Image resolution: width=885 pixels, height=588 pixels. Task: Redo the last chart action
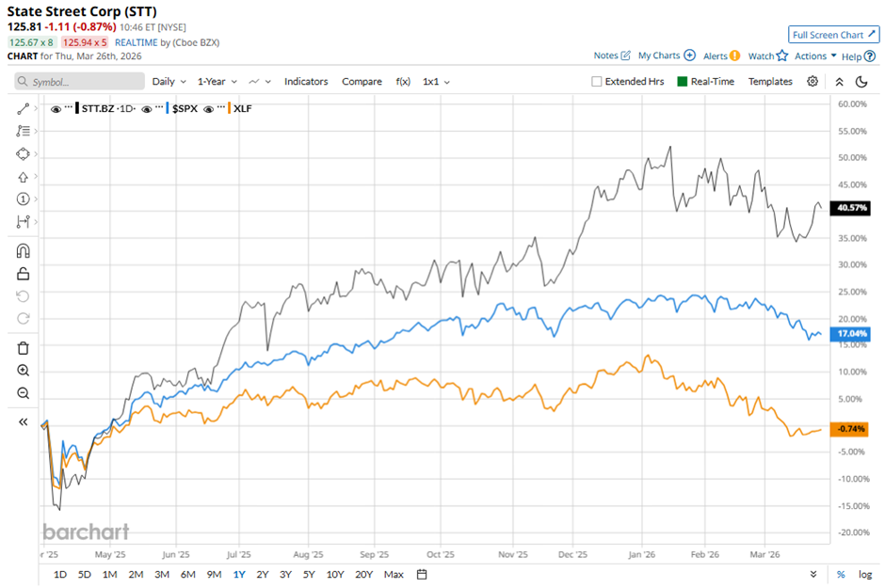pos(24,319)
